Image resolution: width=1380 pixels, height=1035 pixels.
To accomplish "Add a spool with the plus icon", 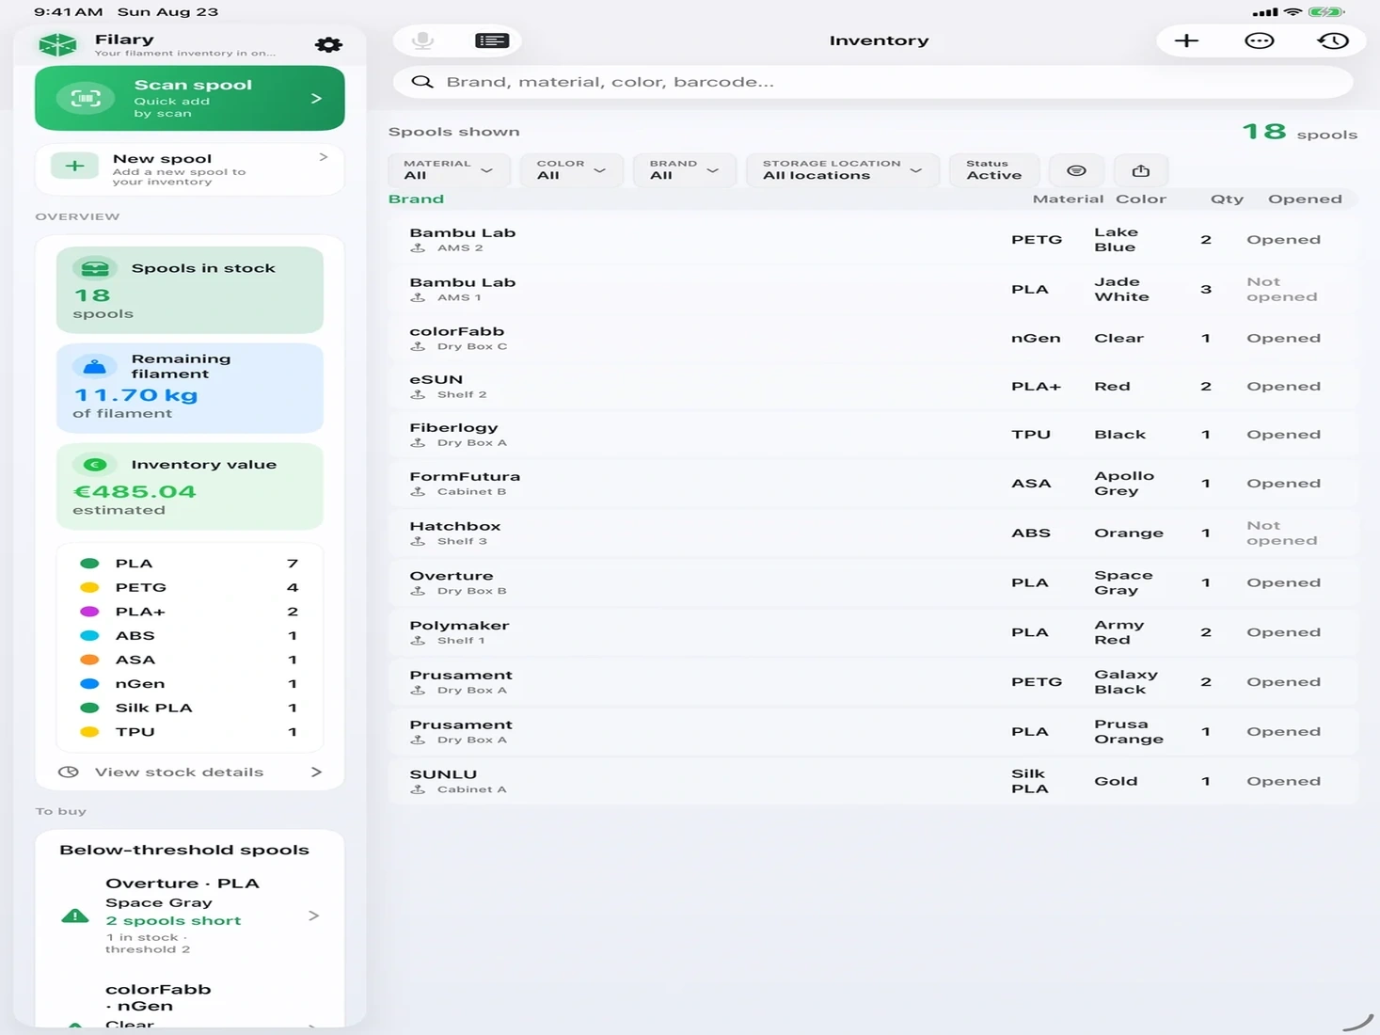I will pyautogui.click(x=1187, y=40).
